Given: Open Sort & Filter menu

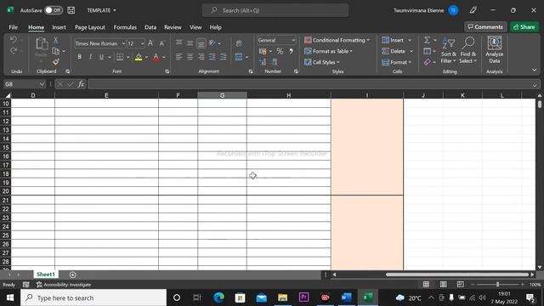Looking at the screenshot, I should [448, 51].
